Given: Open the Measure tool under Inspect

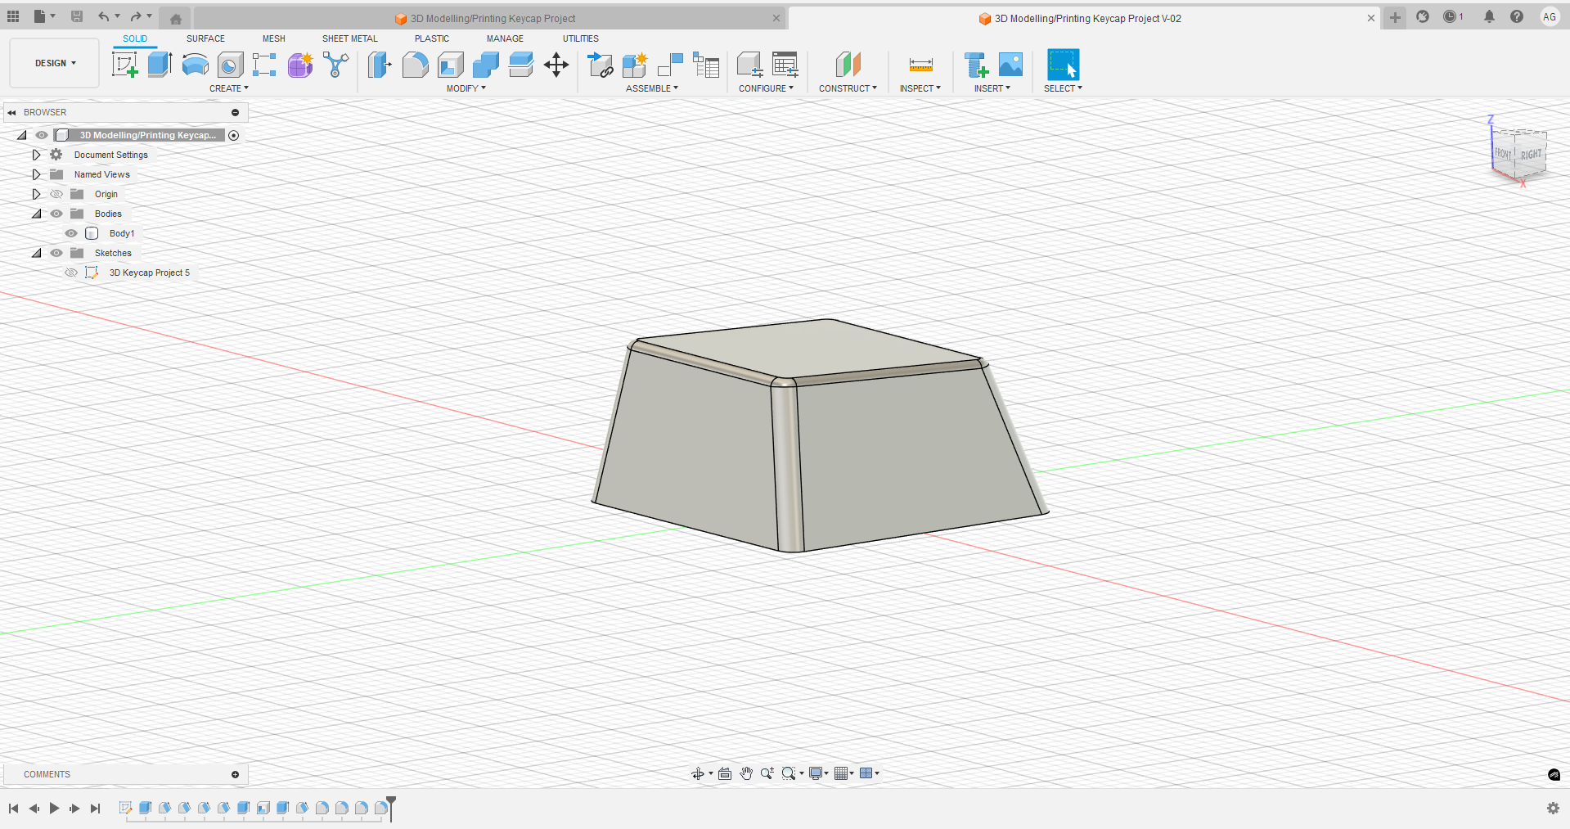Looking at the screenshot, I should click(x=920, y=65).
